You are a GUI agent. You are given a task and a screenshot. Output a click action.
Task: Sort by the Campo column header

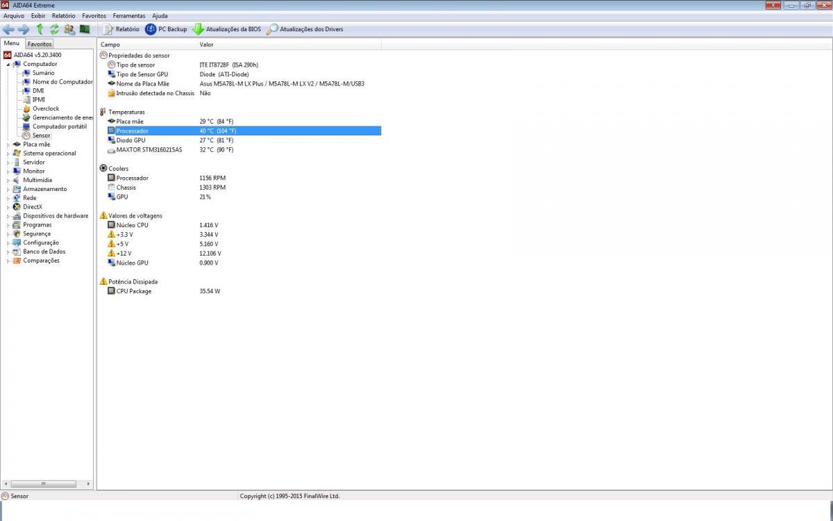(x=146, y=44)
